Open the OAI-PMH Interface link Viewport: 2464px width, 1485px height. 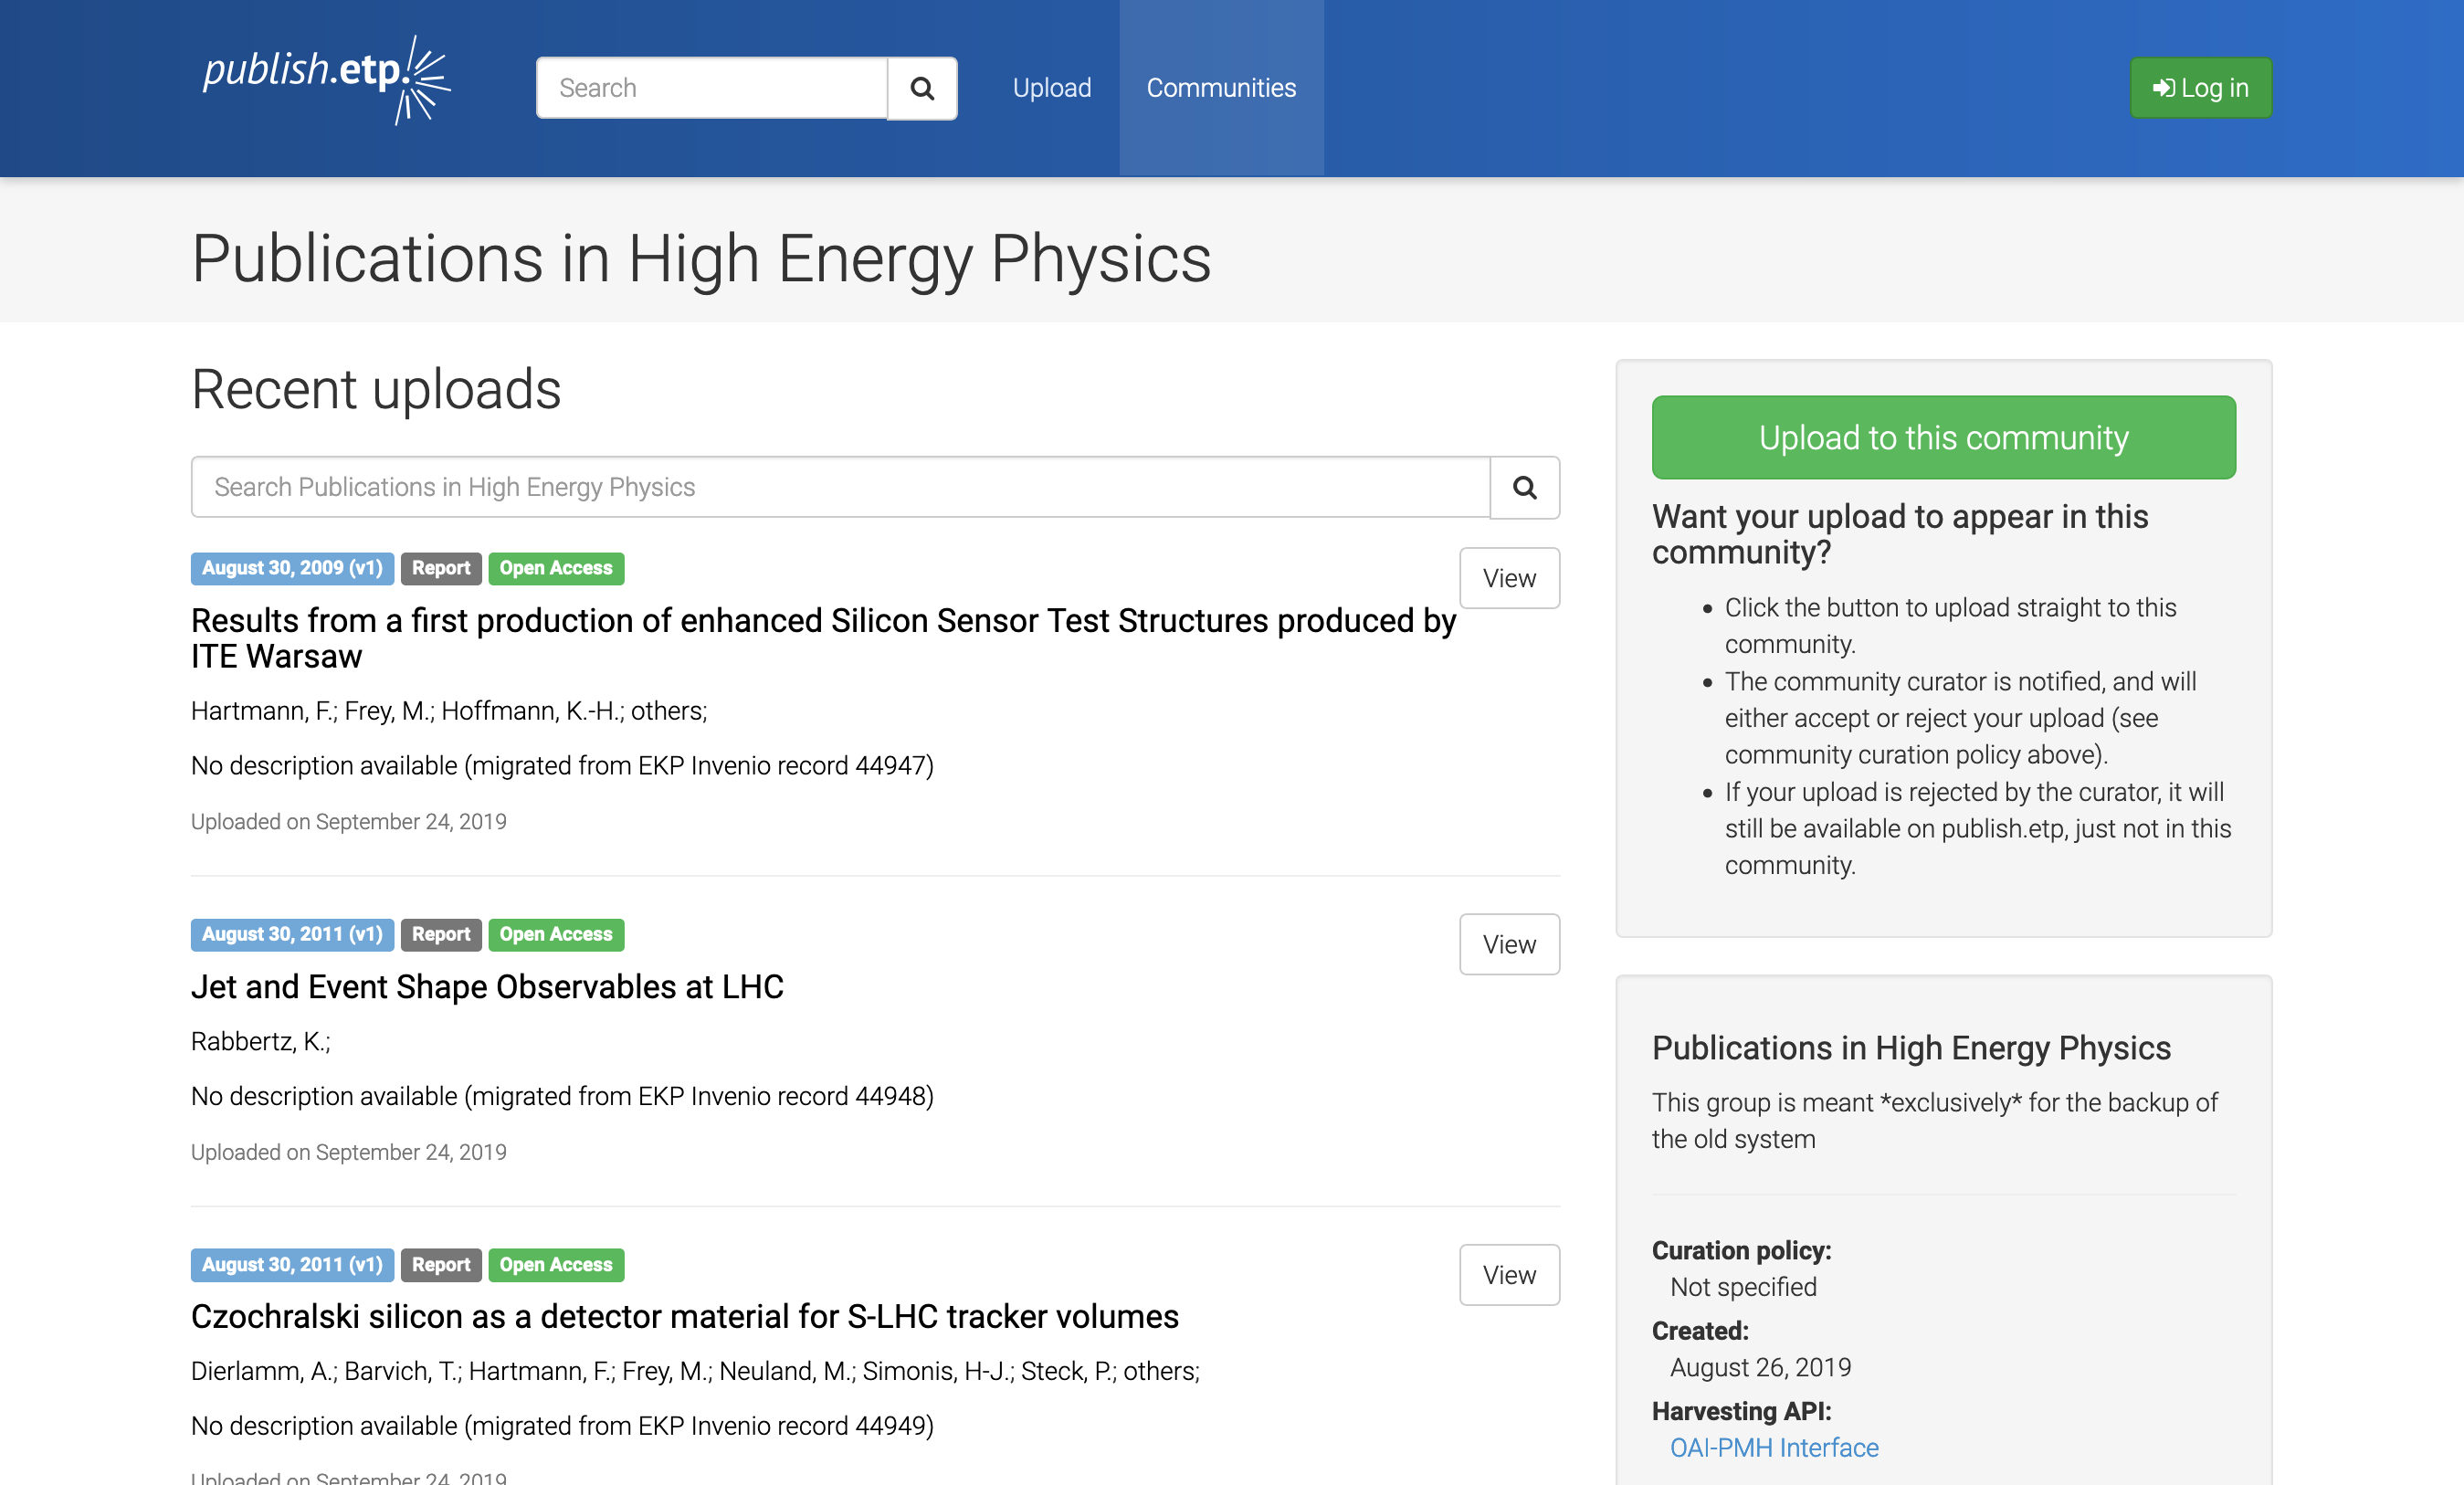1773,1447
